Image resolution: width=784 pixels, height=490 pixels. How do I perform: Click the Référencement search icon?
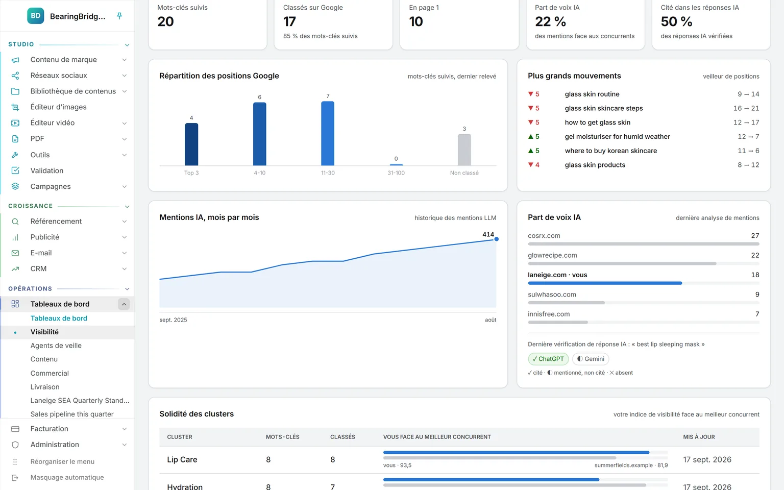15,222
